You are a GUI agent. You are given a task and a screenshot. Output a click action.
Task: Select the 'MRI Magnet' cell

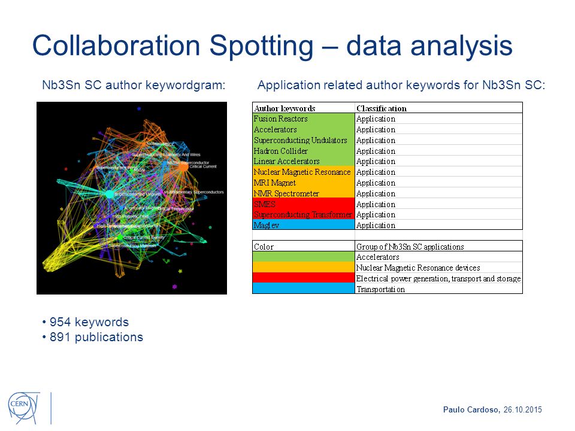point(304,182)
